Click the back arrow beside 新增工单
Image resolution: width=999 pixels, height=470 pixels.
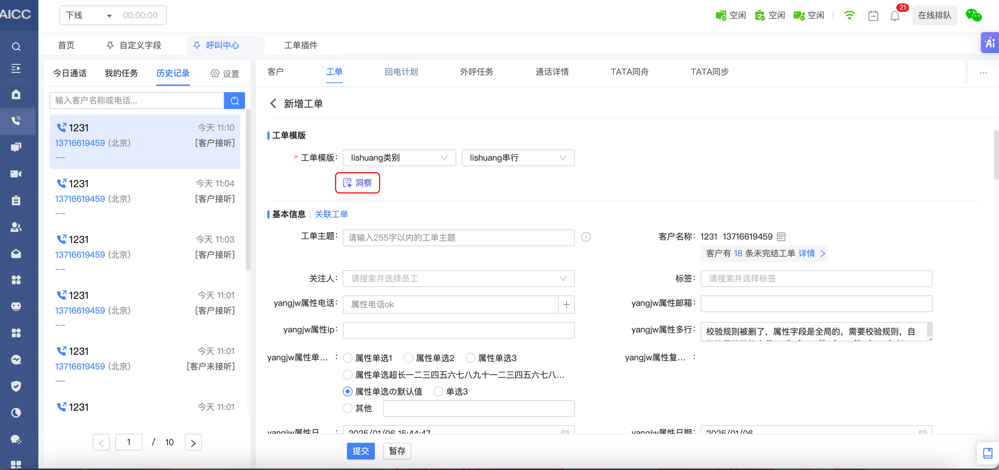coord(273,104)
